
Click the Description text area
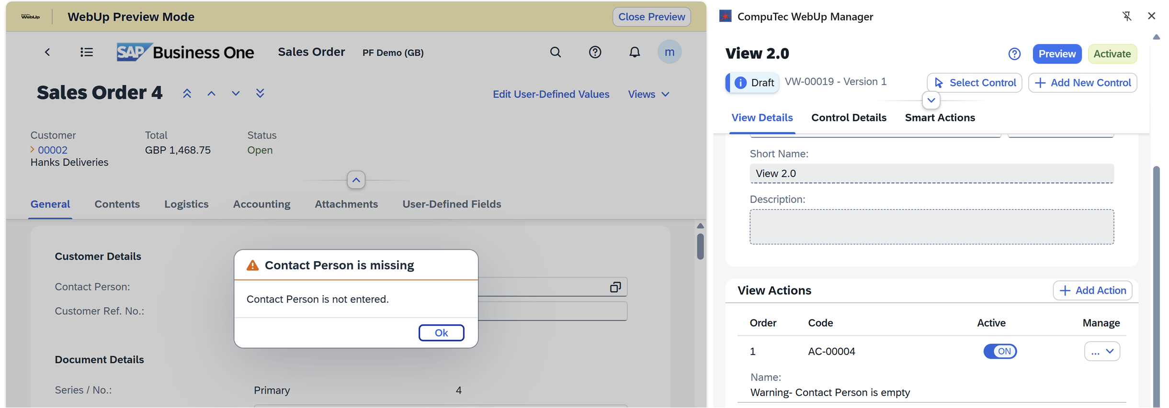click(931, 227)
